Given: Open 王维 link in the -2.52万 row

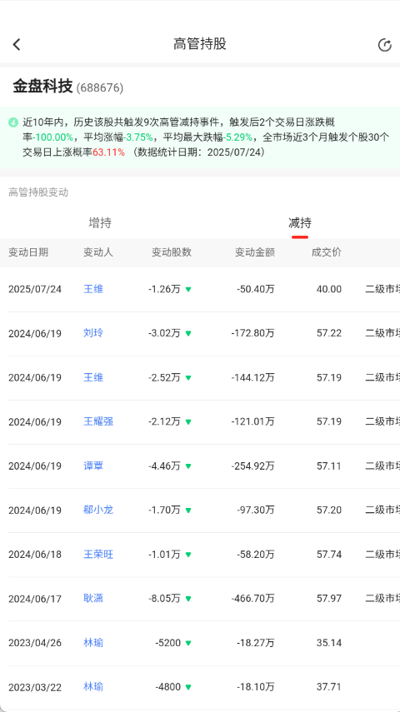Looking at the screenshot, I should (93, 377).
